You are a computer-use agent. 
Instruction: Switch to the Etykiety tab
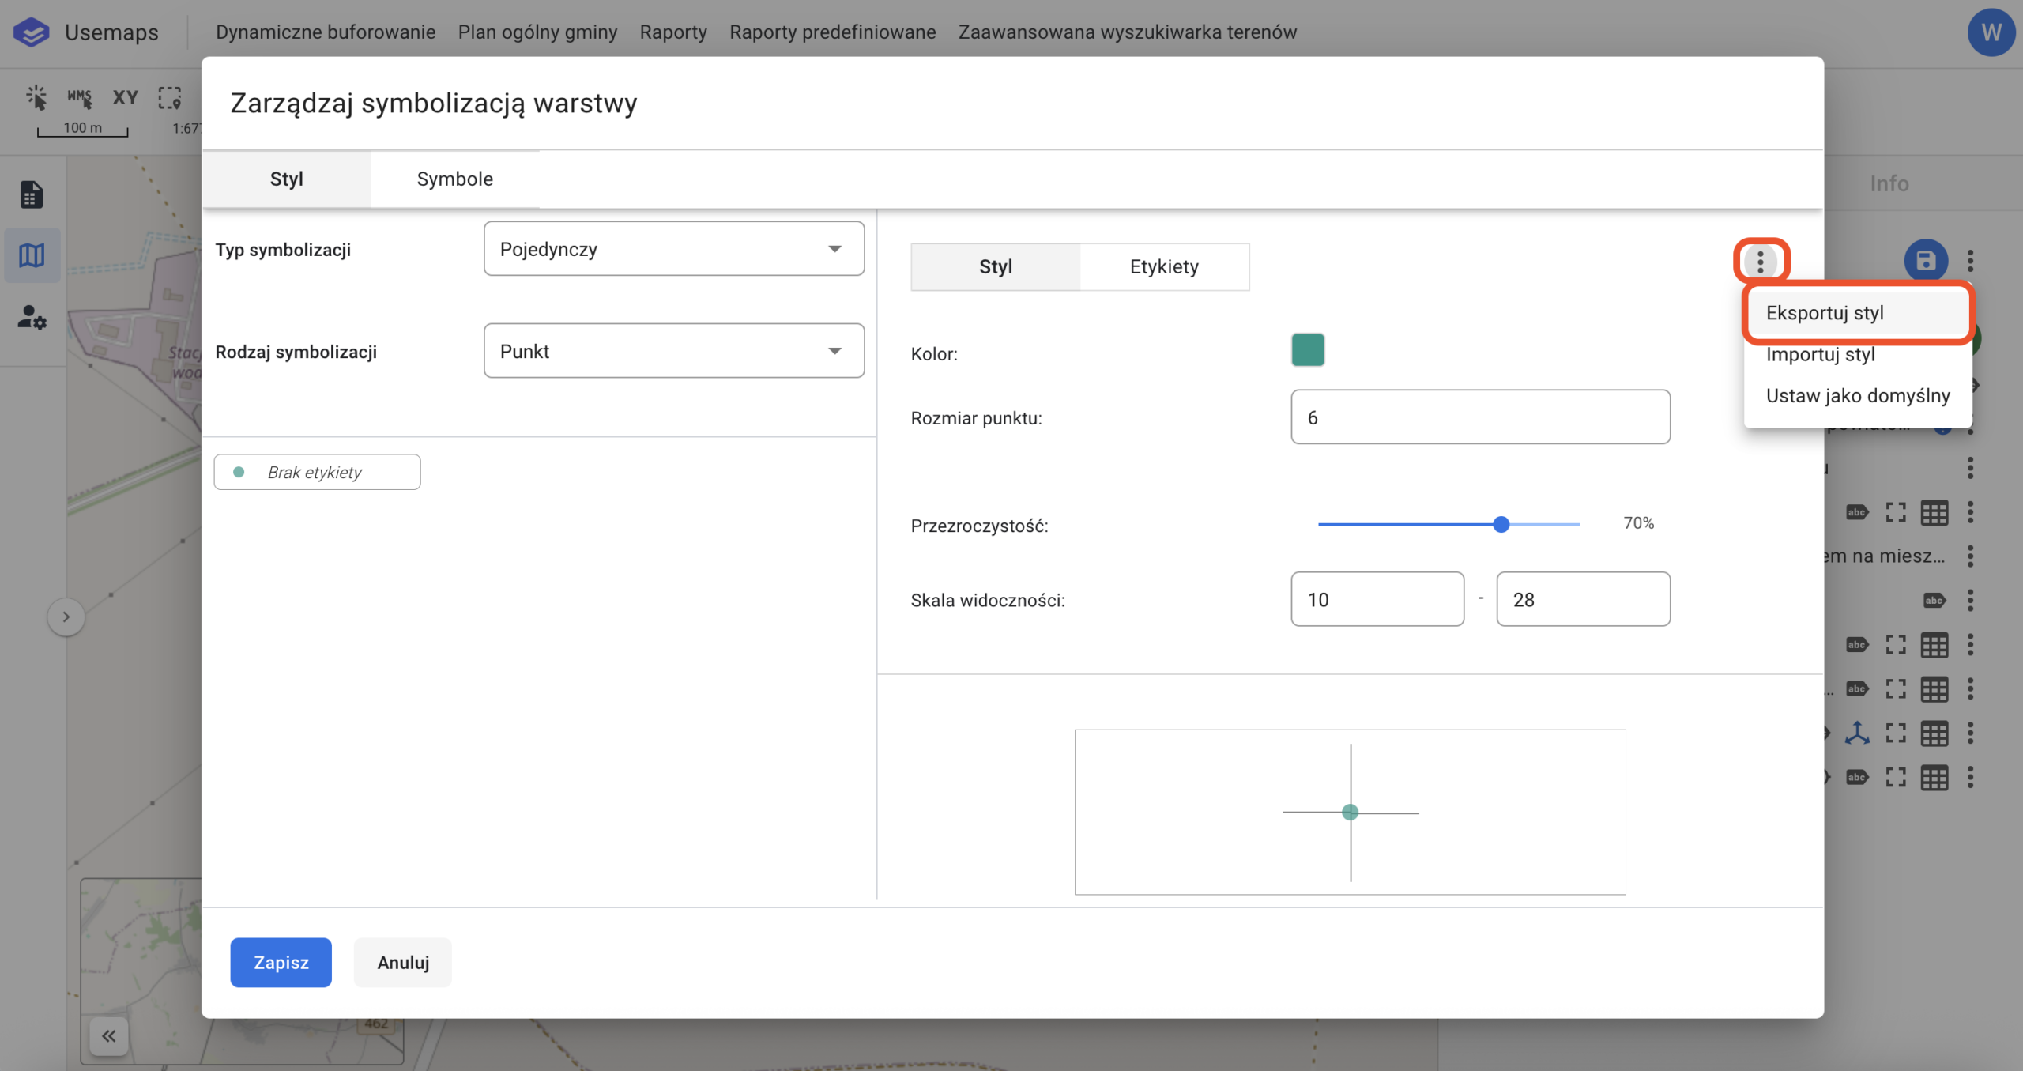point(1163,267)
